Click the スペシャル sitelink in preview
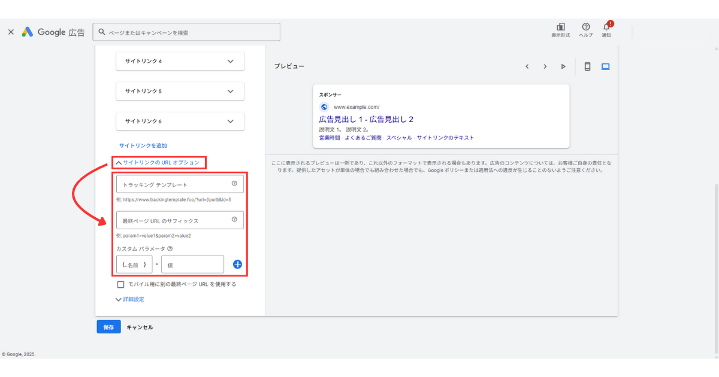This screenshot has height=377, width=719. (399, 138)
